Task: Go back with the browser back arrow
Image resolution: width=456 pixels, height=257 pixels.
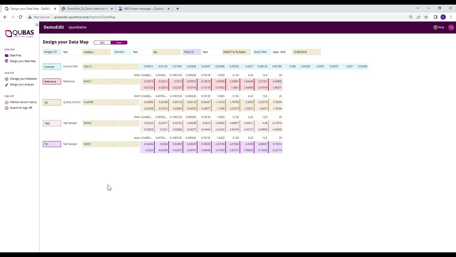Action: click(5, 17)
